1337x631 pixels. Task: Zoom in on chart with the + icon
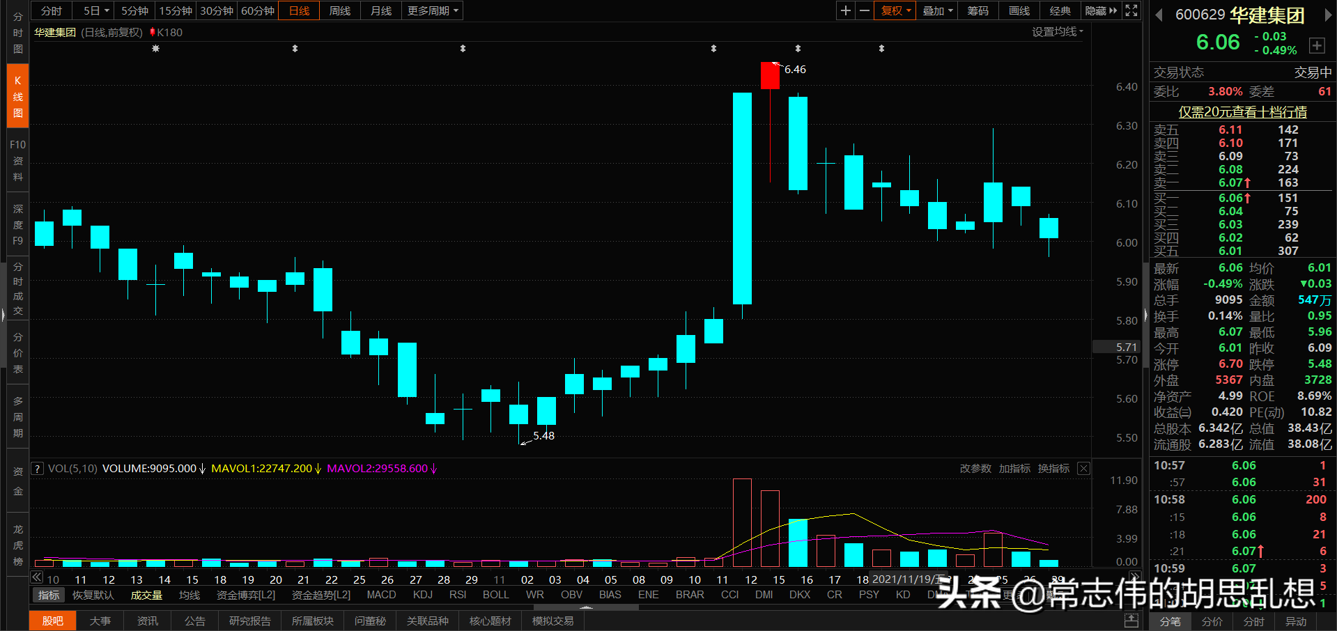[844, 10]
